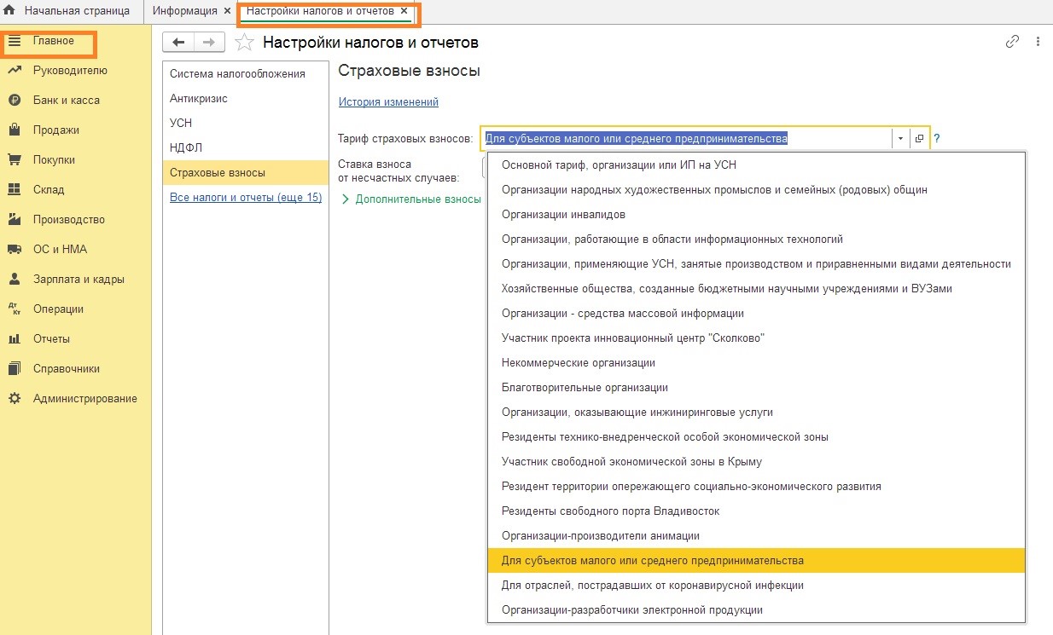Choose Организации-разработчики электронной продукции

click(756, 610)
